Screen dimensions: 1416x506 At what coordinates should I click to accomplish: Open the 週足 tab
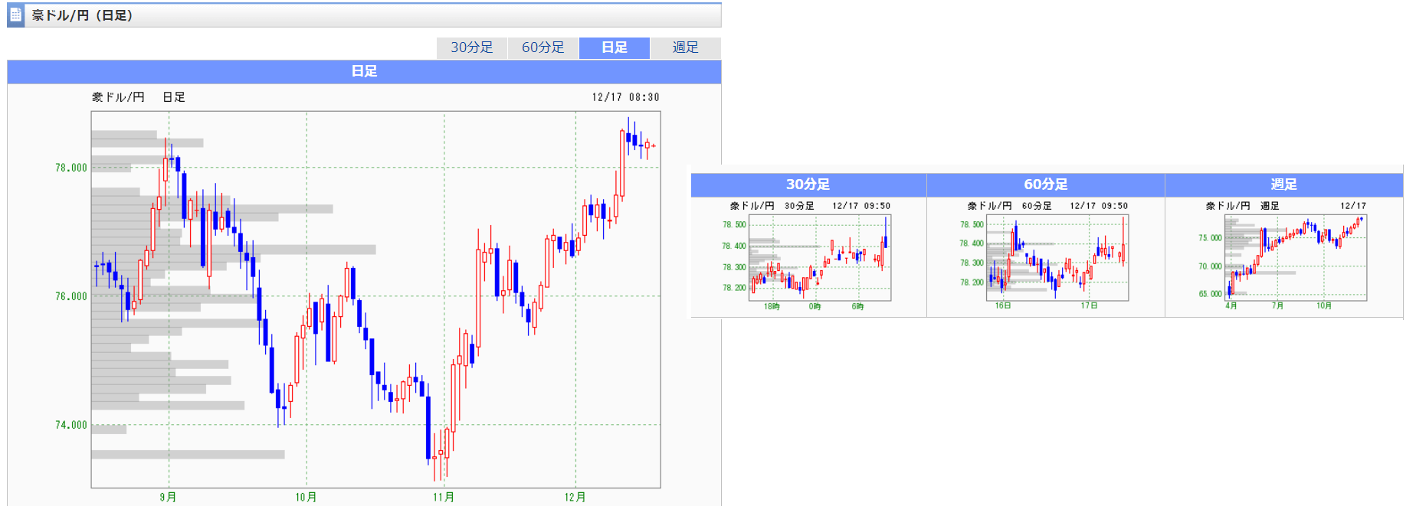click(x=685, y=47)
